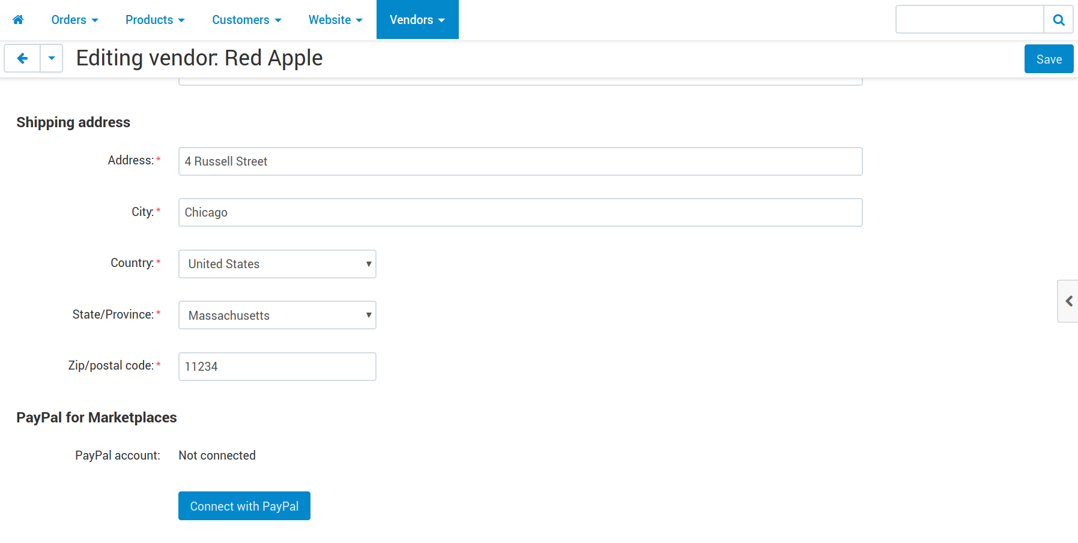Click the search magnifier icon
The height and width of the screenshot is (543, 1078).
[1059, 20]
